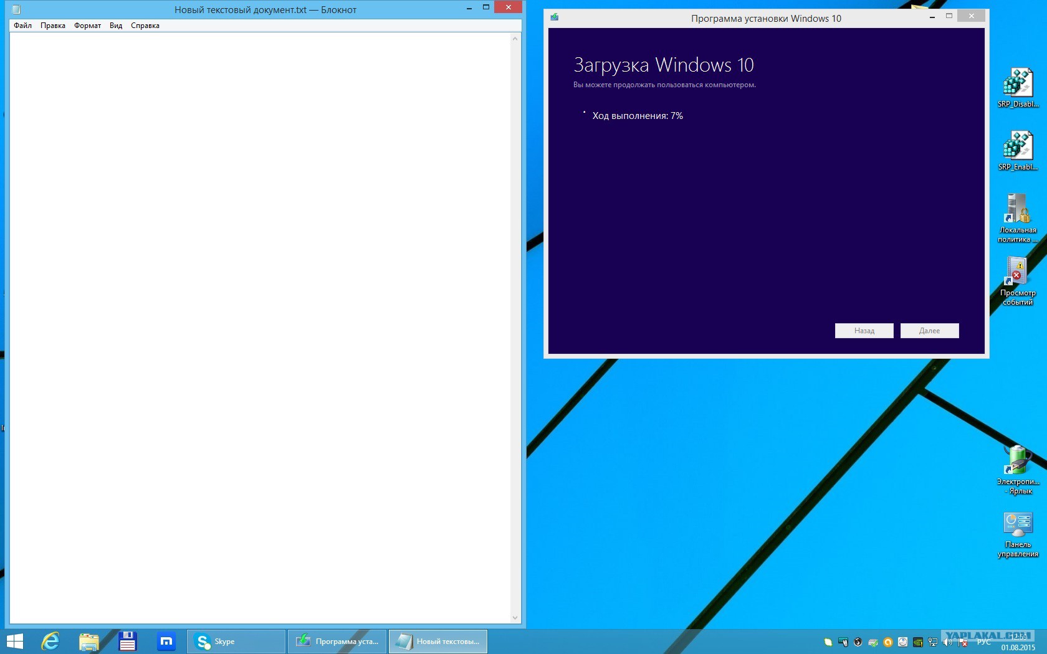Click the Назад button in Windows 10 setup

pyautogui.click(x=864, y=331)
